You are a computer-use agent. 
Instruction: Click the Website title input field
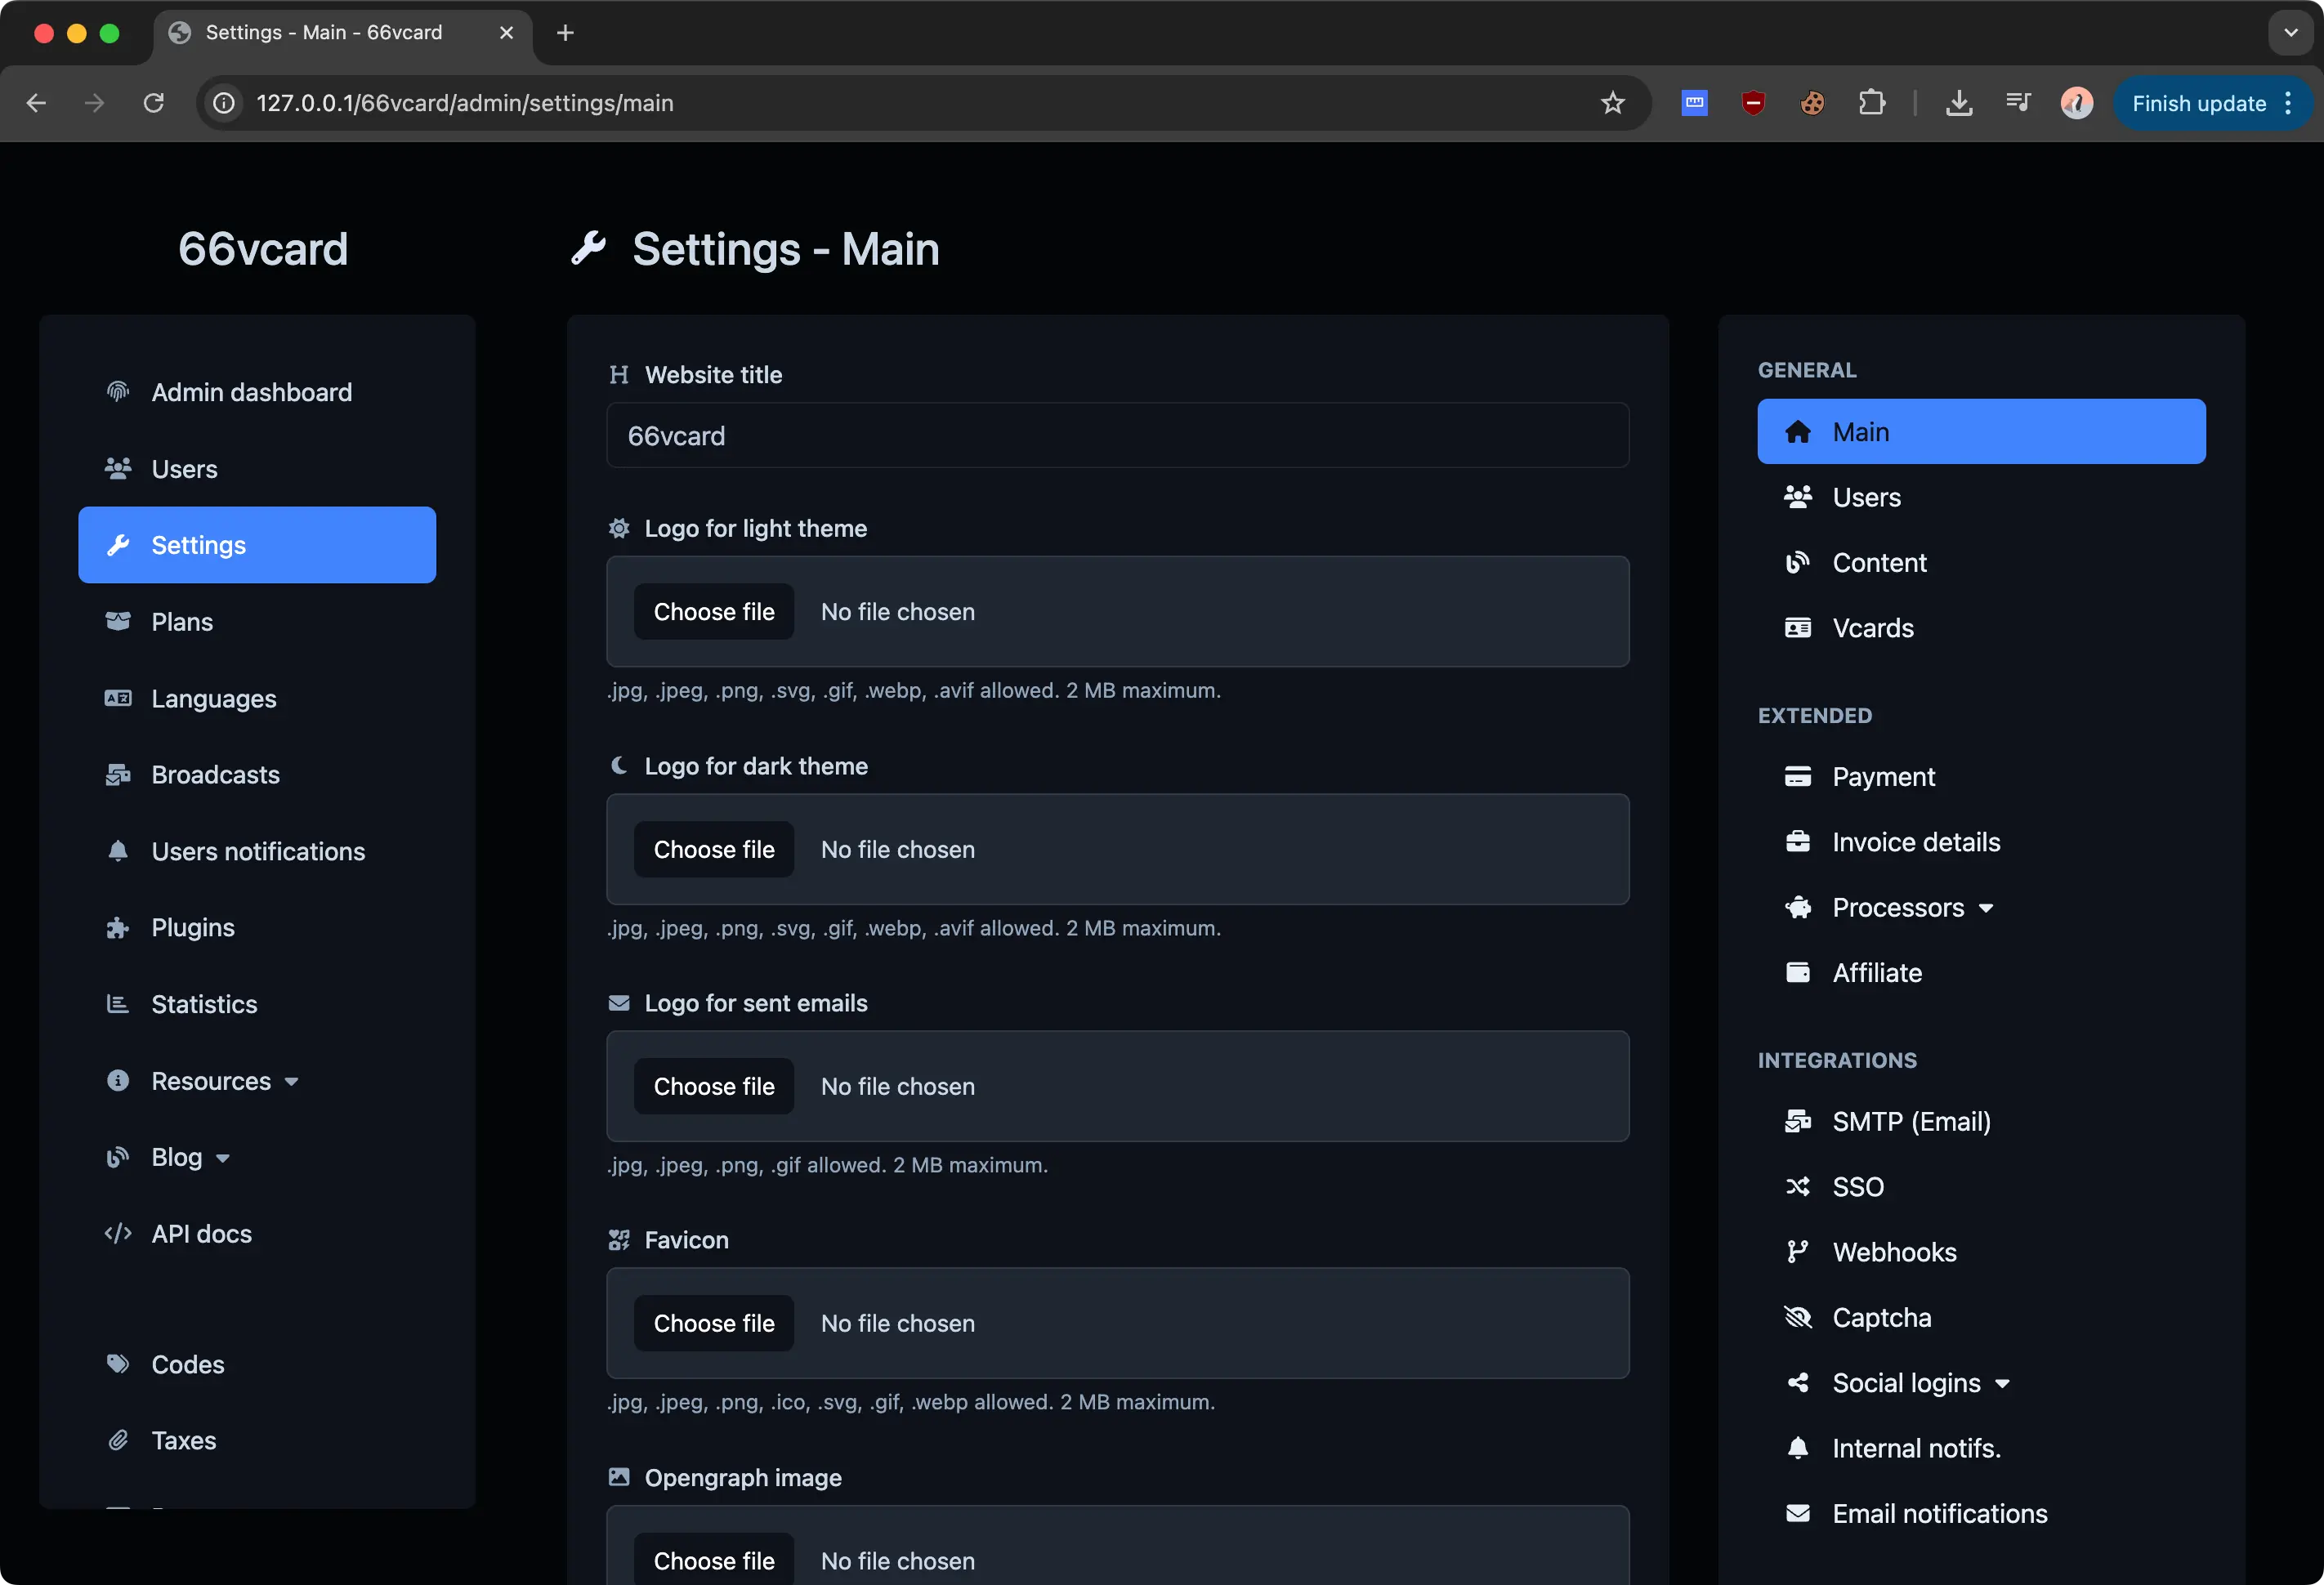click(1117, 435)
